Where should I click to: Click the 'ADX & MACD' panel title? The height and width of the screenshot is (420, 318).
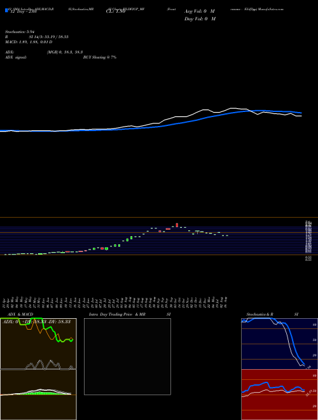pos(20,314)
